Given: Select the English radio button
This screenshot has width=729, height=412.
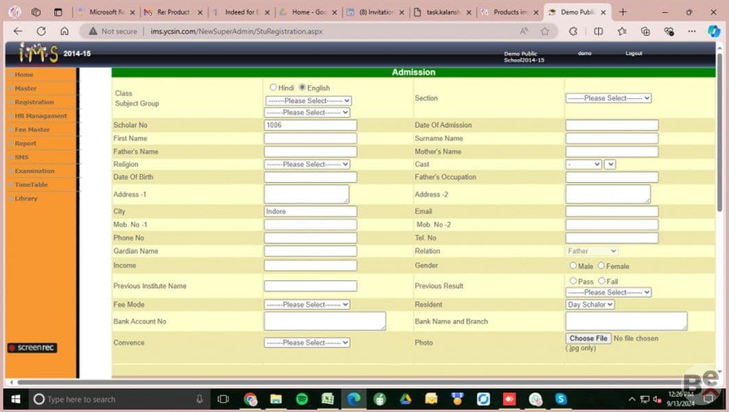Looking at the screenshot, I should 302,87.
